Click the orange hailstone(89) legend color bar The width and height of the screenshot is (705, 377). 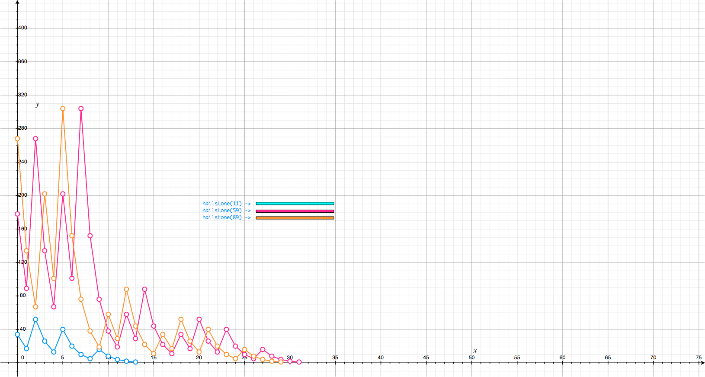pyautogui.click(x=295, y=218)
